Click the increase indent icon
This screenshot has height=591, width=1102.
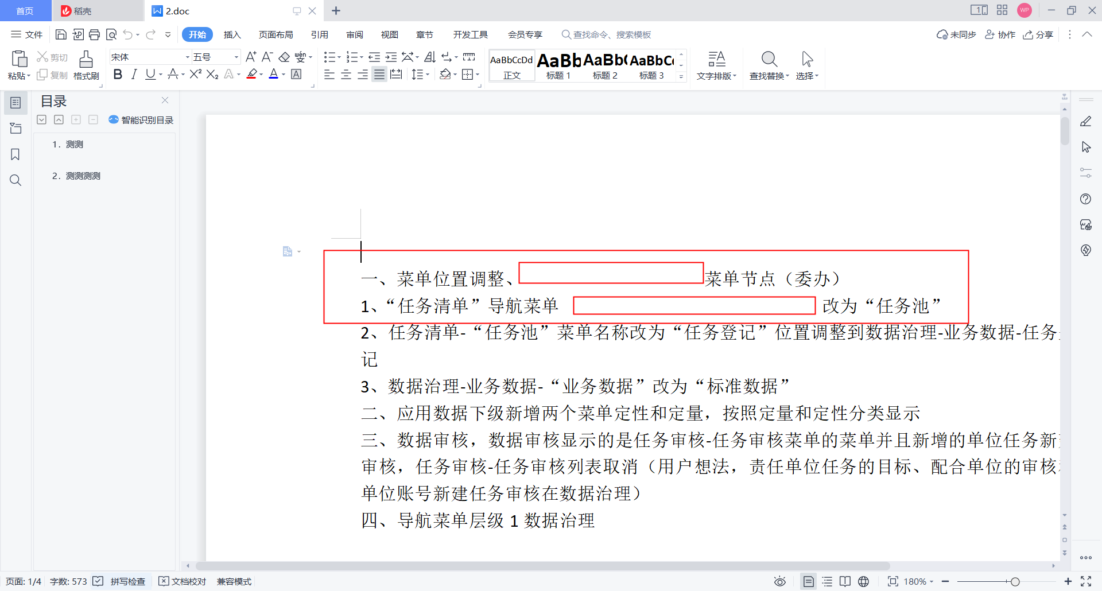tap(391, 57)
